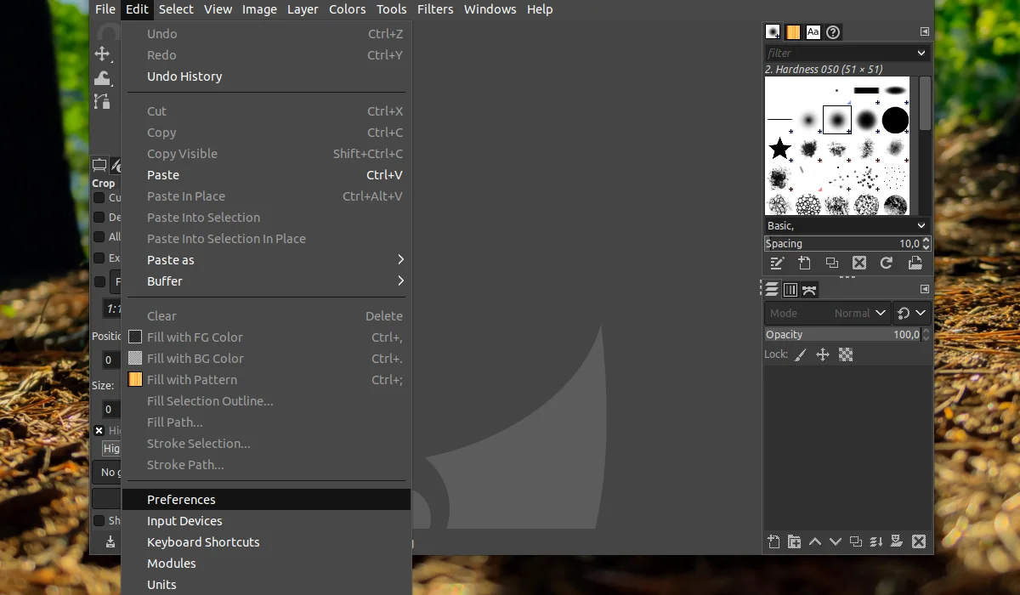The height and width of the screenshot is (595, 1020).
Task: Open the Basic brush tag dropdown
Action: click(847, 226)
